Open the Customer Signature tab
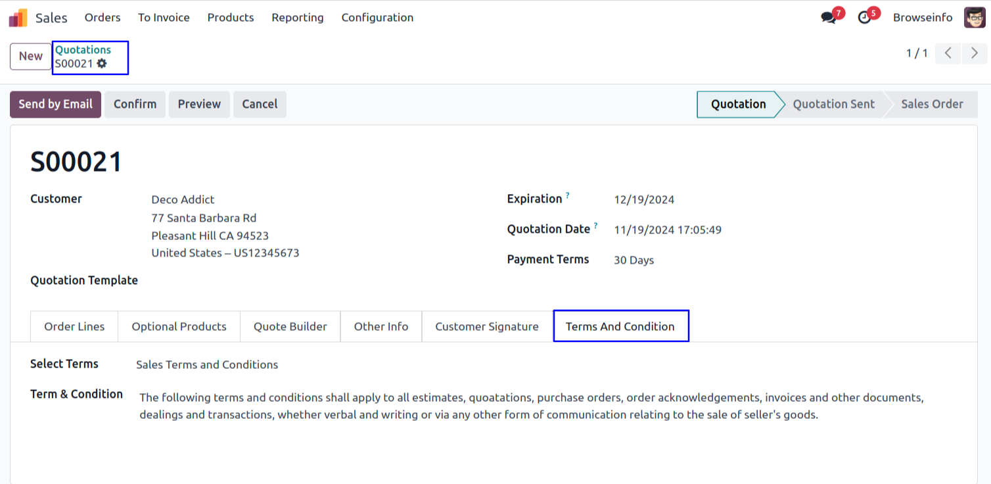The height and width of the screenshot is (484, 991). click(x=486, y=327)
